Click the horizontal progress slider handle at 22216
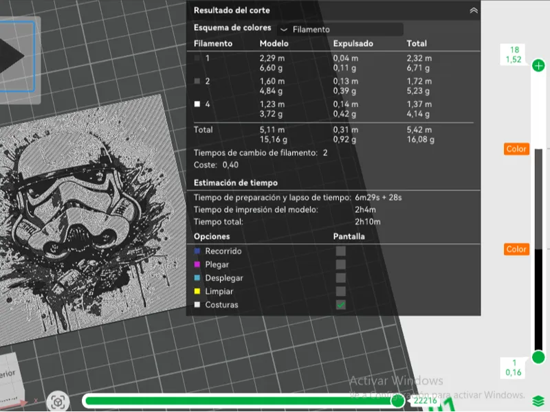The width and height of the screenshot is (550, 412). pos(398,401)
